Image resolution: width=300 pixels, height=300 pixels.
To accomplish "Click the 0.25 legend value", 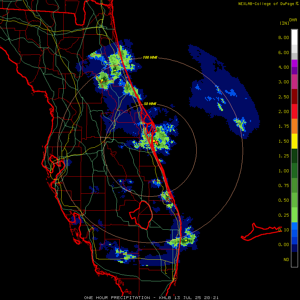I will (x=284, y=215).
